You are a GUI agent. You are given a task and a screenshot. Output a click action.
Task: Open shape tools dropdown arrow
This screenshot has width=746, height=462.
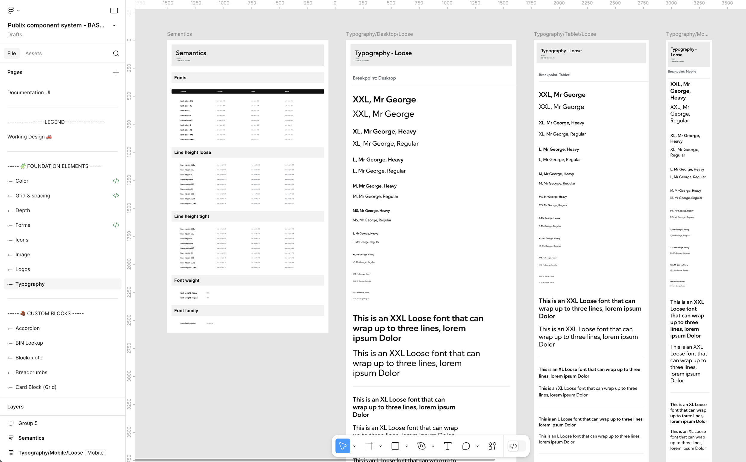[407, 446]
